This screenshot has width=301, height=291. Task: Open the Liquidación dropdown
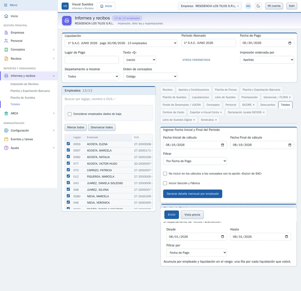[121, 43]
